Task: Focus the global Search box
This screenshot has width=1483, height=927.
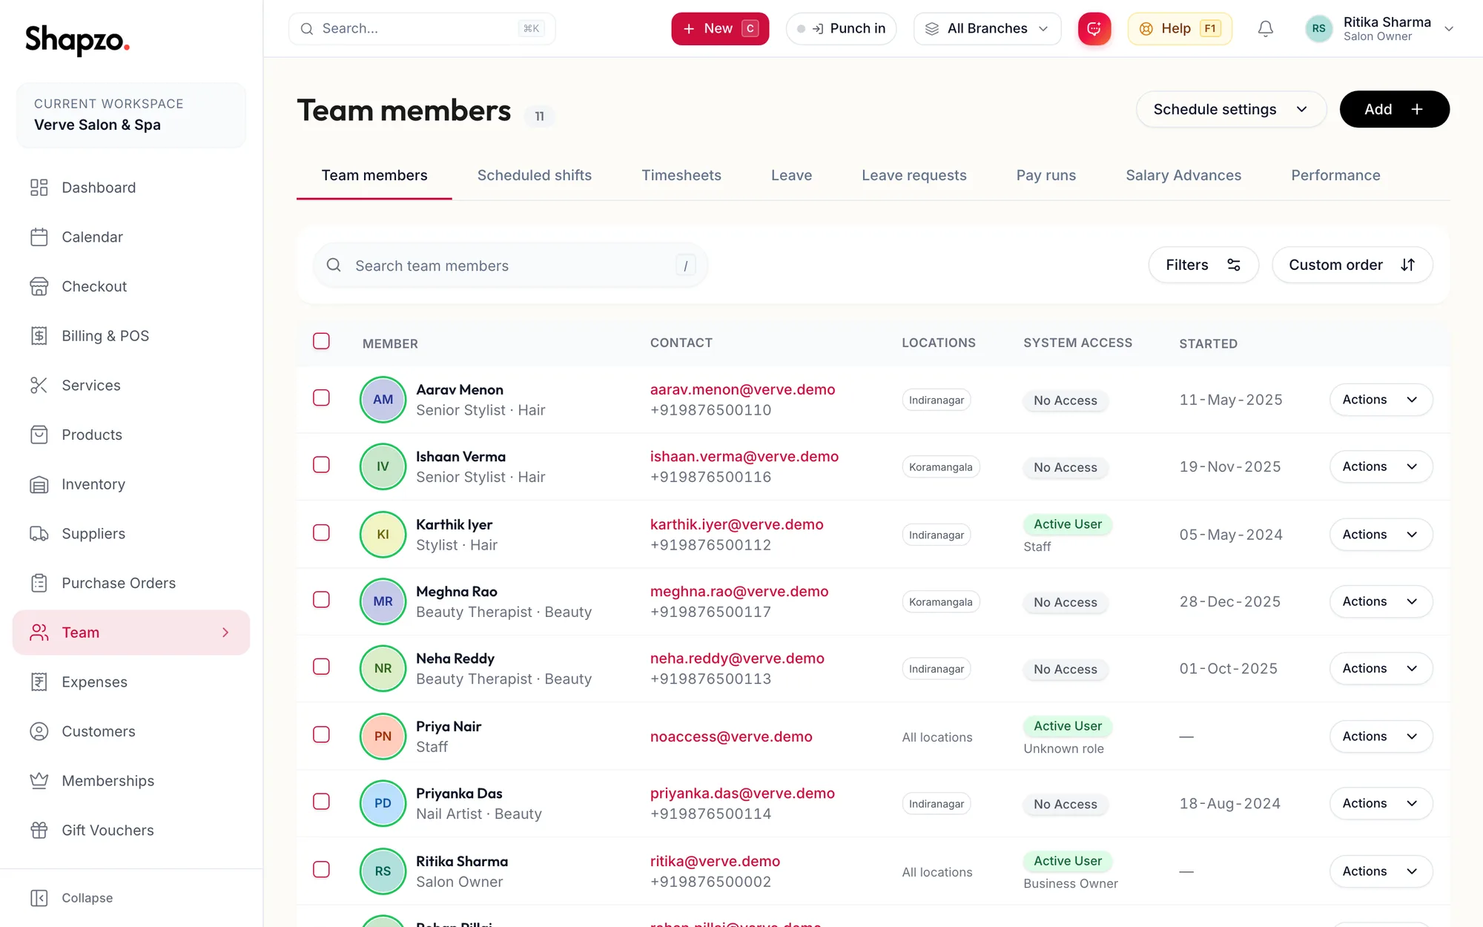Action: tap(422, 29)
